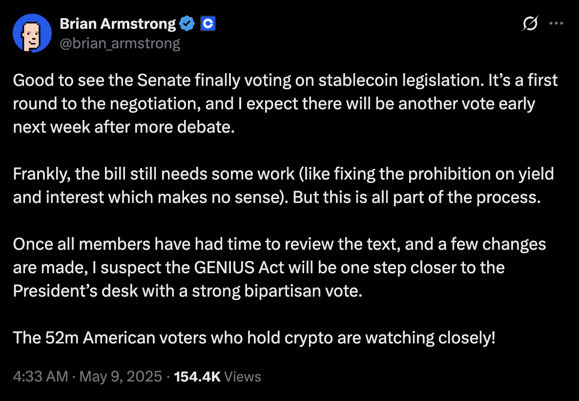Click the Grok explain-post slashed-circle icon
This screenshot has height=401, width=579.
pyautogui.click(x=530, y=23)
